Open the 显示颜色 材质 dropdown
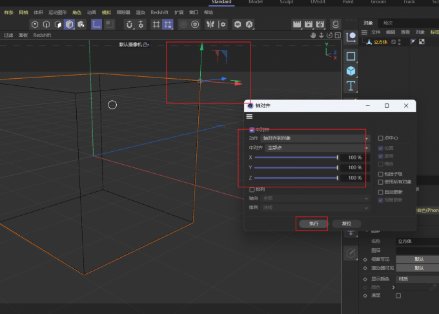This screenshot has height=314, width=439. click(418, 279)
